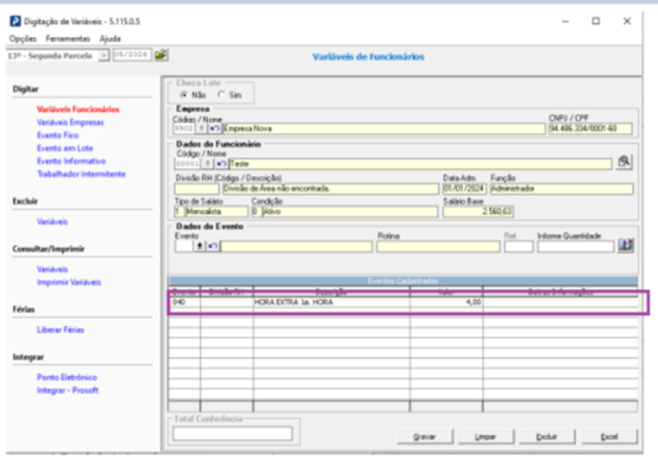Click the open-folder icon beside the period field
The height and width of the screenshot is (465, 658).
tap(161, 55)
